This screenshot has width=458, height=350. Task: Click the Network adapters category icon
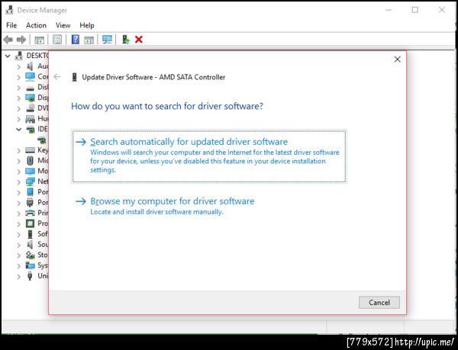click(x=30, y=181)
